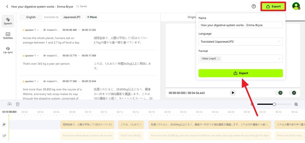Select the timeline clip "And more than 28,800 kg over the course"

(210, 136)
